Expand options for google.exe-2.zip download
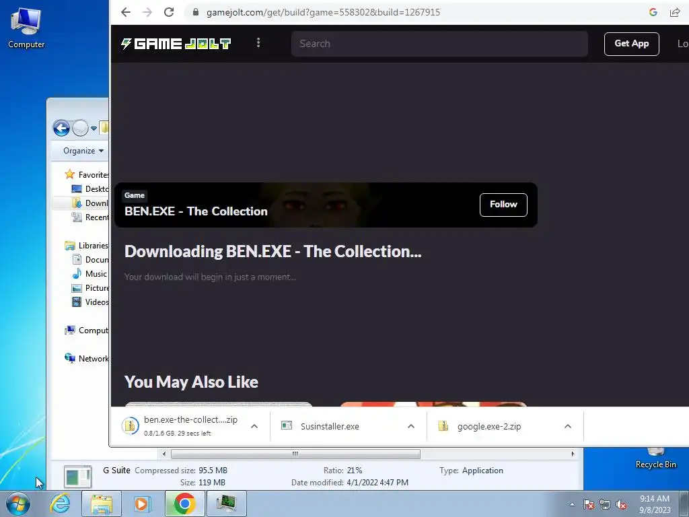This screenshot has width=689, height=517. click(x=568, y=426)
